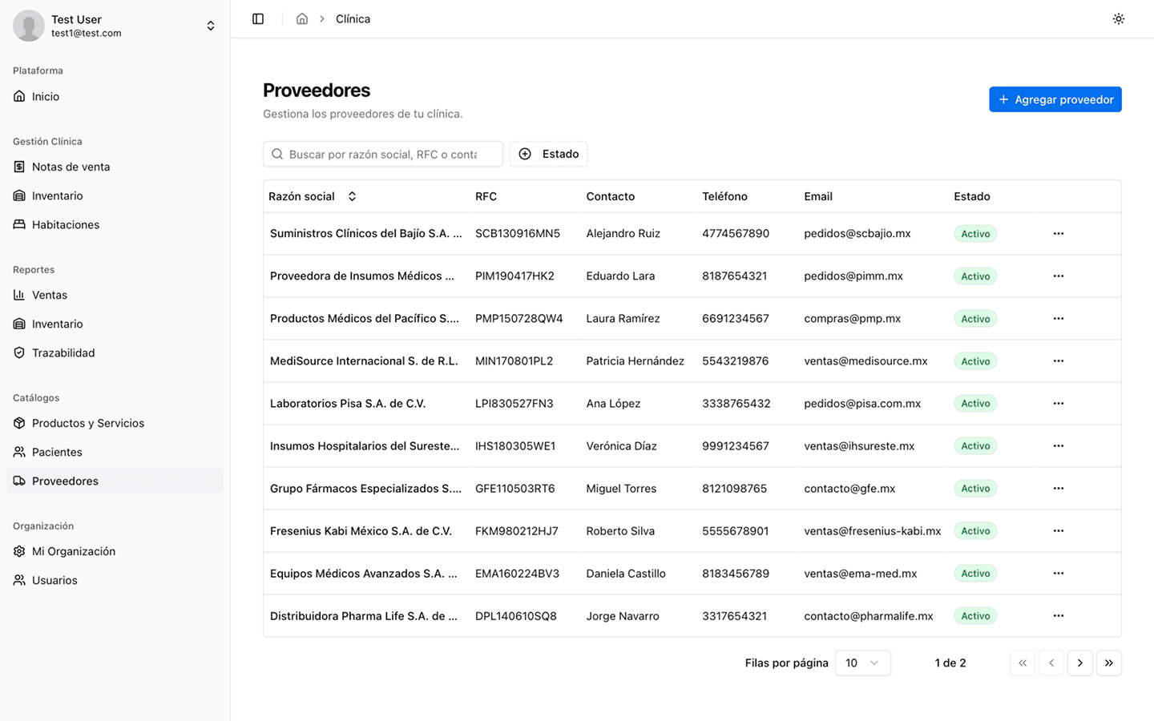Go to Trazabilidad report

click(63, 352)
